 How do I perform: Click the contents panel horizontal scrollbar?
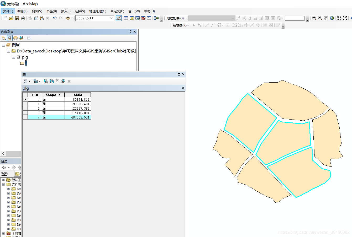13,153
